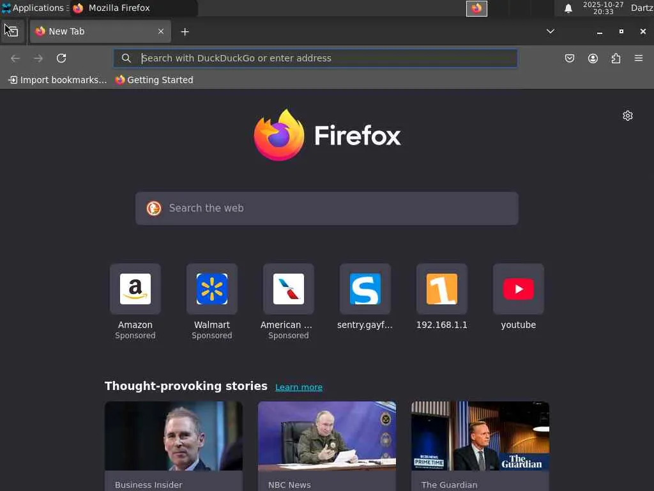Screen dimensions: 654x491
Task: Open the Applications menu in panel
Action: point(35,8)
